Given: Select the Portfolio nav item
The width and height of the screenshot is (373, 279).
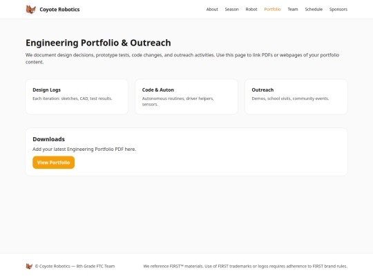Looking at the screenshot, I should click(272, 9).
